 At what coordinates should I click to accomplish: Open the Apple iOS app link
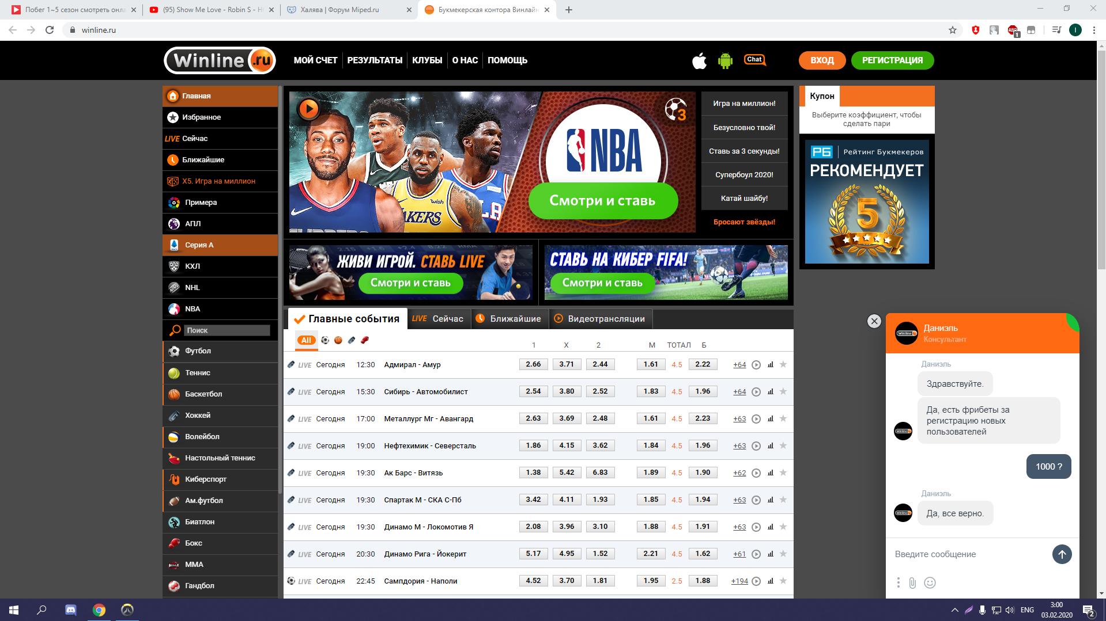[699, 60]
